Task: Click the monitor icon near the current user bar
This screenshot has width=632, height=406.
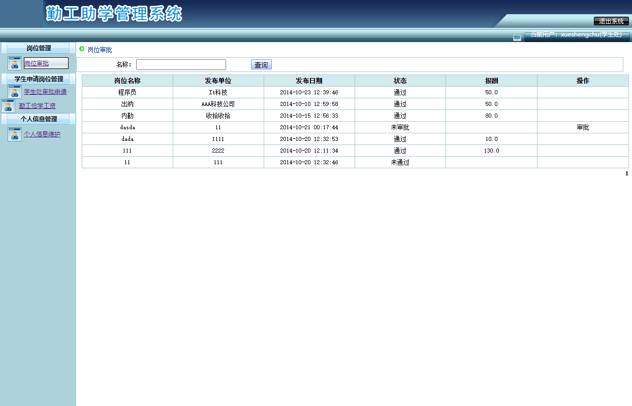Action: (517, 37)
